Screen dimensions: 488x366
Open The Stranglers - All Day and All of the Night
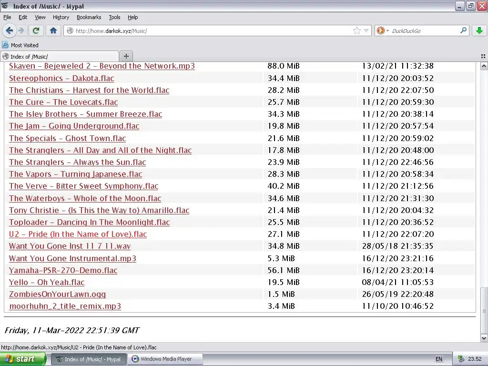pyautogui.click(x=100, y=150)
